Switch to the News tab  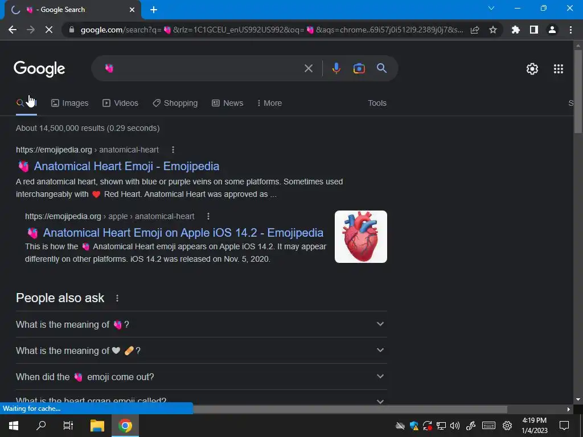228,103
